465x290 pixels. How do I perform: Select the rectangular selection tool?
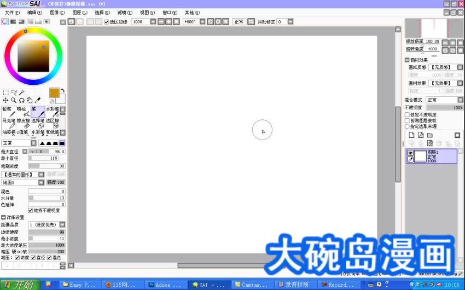tap(5, 92)
